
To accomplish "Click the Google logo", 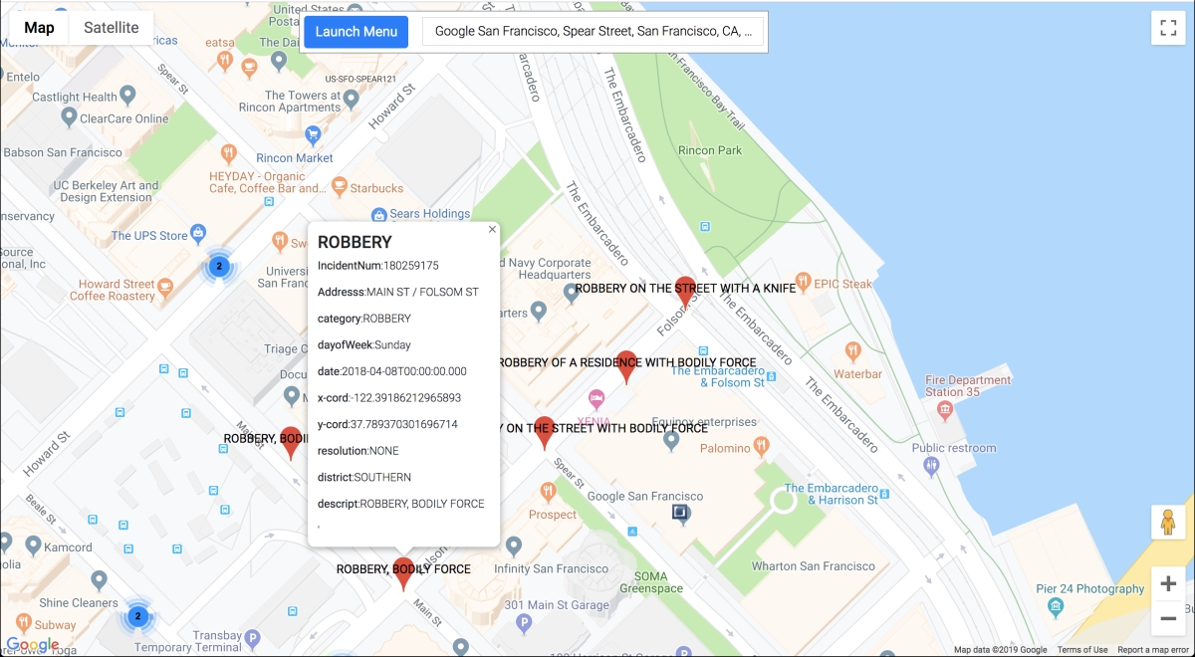I will tap(32, 644).
